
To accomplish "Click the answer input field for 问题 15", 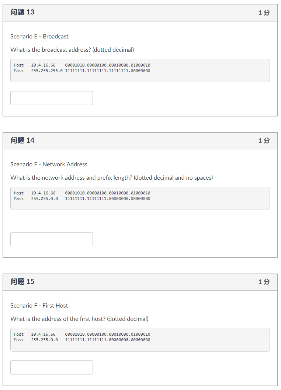I will [x=51, y=367].
